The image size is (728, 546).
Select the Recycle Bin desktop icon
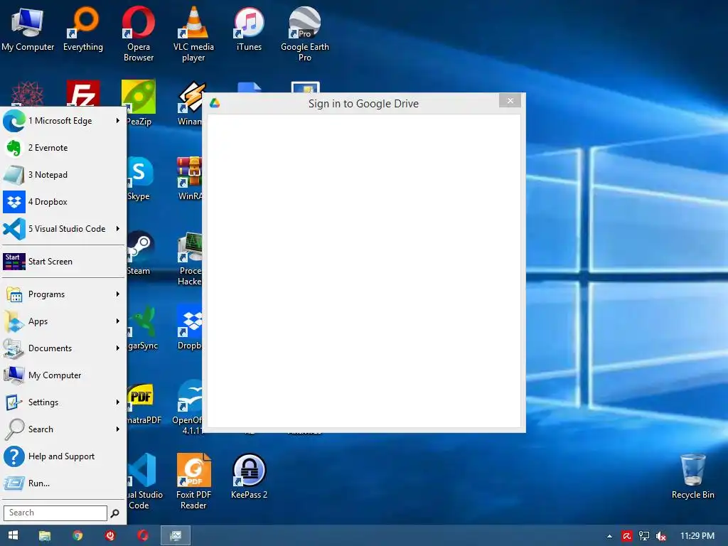pyautogui.click(x=692, y=476)
